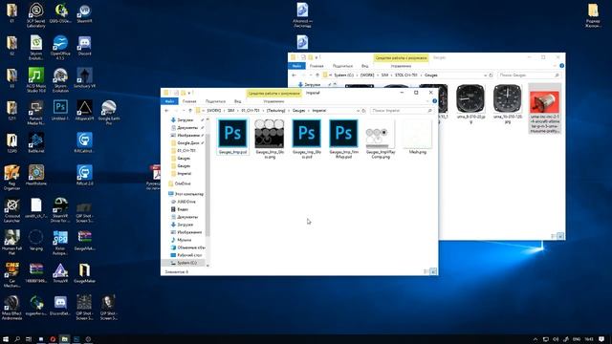
Task: Open taskbar search magnifier
Action: coord(17,339)
